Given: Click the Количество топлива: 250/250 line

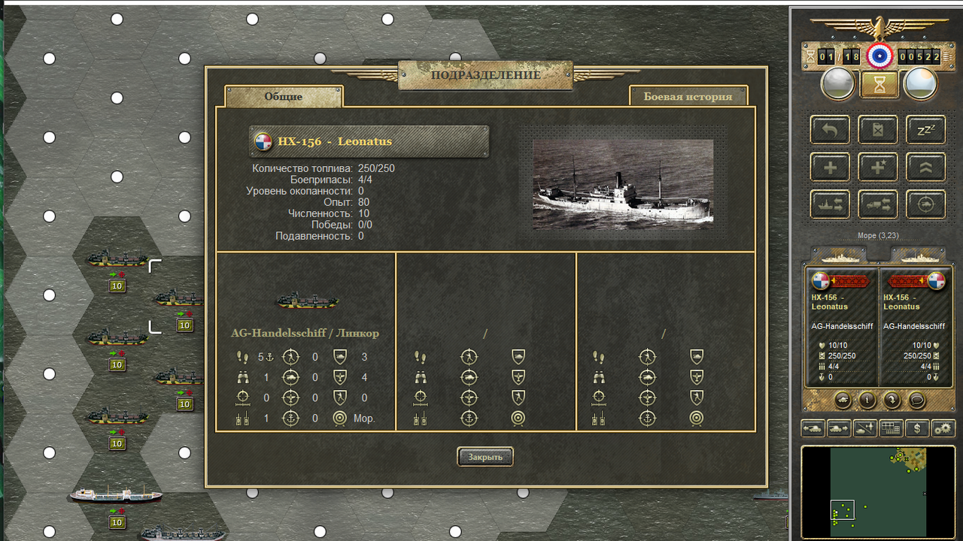Looking at the screenshot, I should (324, 168).
